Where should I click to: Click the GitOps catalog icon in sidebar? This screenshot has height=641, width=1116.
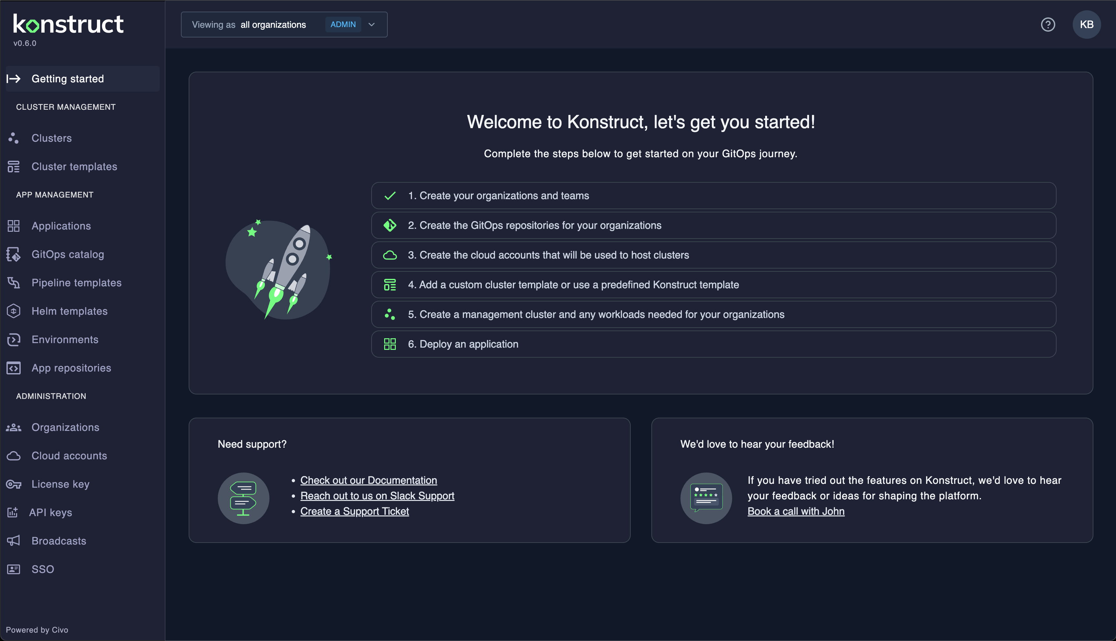tap(13, 254)
